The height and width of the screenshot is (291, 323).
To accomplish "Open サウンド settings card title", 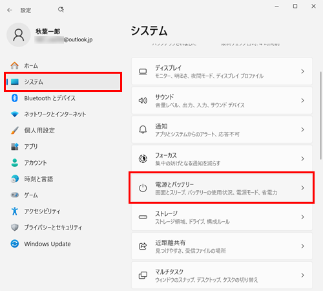I will [165, 97].
